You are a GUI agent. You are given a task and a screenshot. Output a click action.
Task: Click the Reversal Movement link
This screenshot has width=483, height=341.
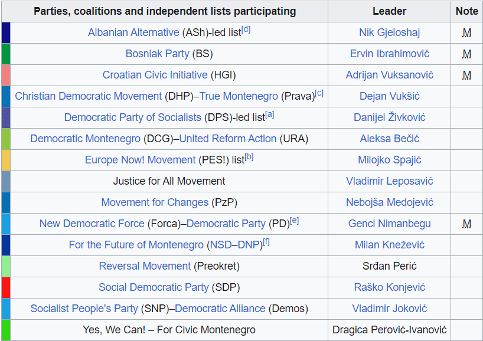[145, 266]
